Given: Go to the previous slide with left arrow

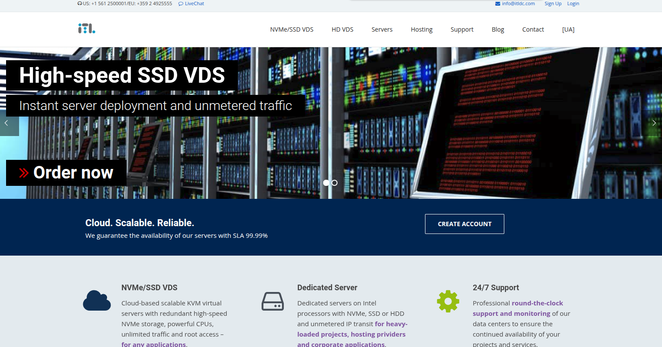Looking at the screenshot, I should 6,123.
